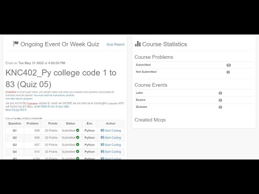
Task: Click the green submitted check icon in Q1 row
Action: click(x=78, y=130)
